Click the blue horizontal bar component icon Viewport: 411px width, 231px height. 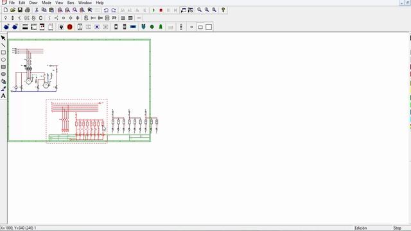coord(133,27)
